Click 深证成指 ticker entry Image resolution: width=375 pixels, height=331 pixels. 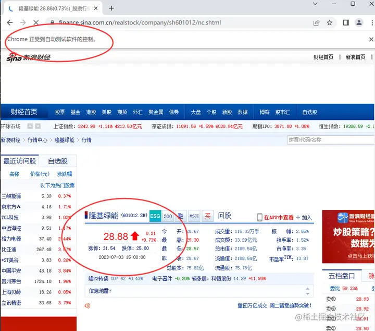tap(197, 126)
